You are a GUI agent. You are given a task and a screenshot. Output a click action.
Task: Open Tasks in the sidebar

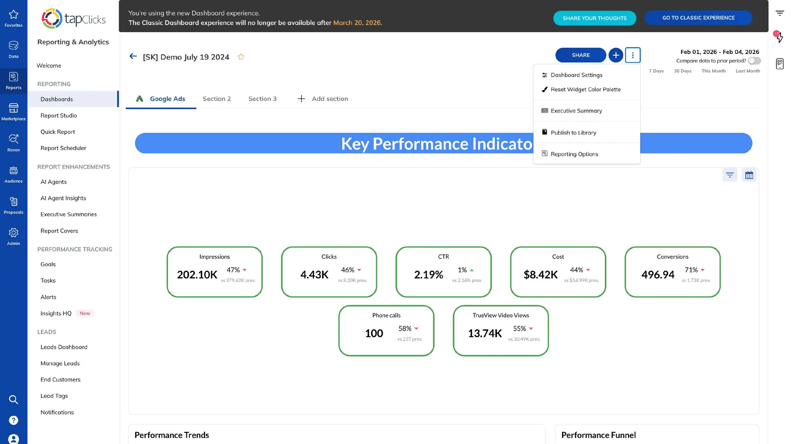[48, 281]
